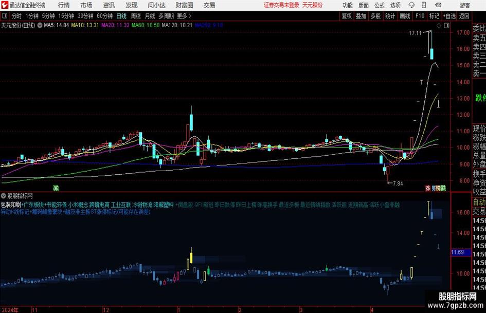Click the 涨 marker at chart bottom right
486x313 pixels.
[x=428, y=188]
